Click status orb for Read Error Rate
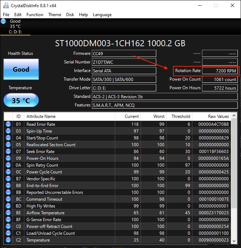The image size is (241, 248). pos(8,124)
